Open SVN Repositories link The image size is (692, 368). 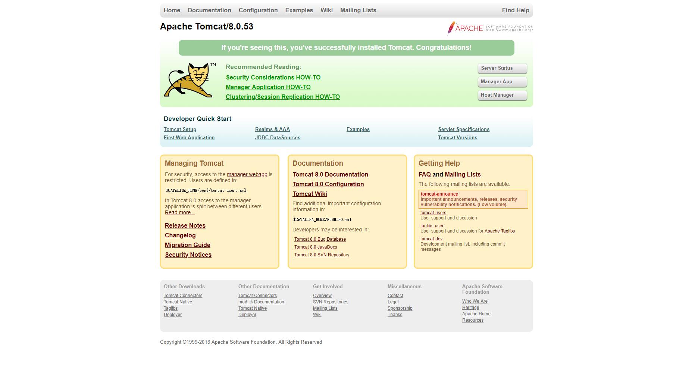click(x=331, y=302)
